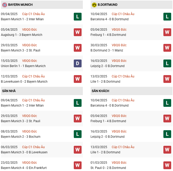Click W badge for Augsburg vs Bayern match
Image resolution: width=173 pixels, height=171 pixels.
point(77,32)
